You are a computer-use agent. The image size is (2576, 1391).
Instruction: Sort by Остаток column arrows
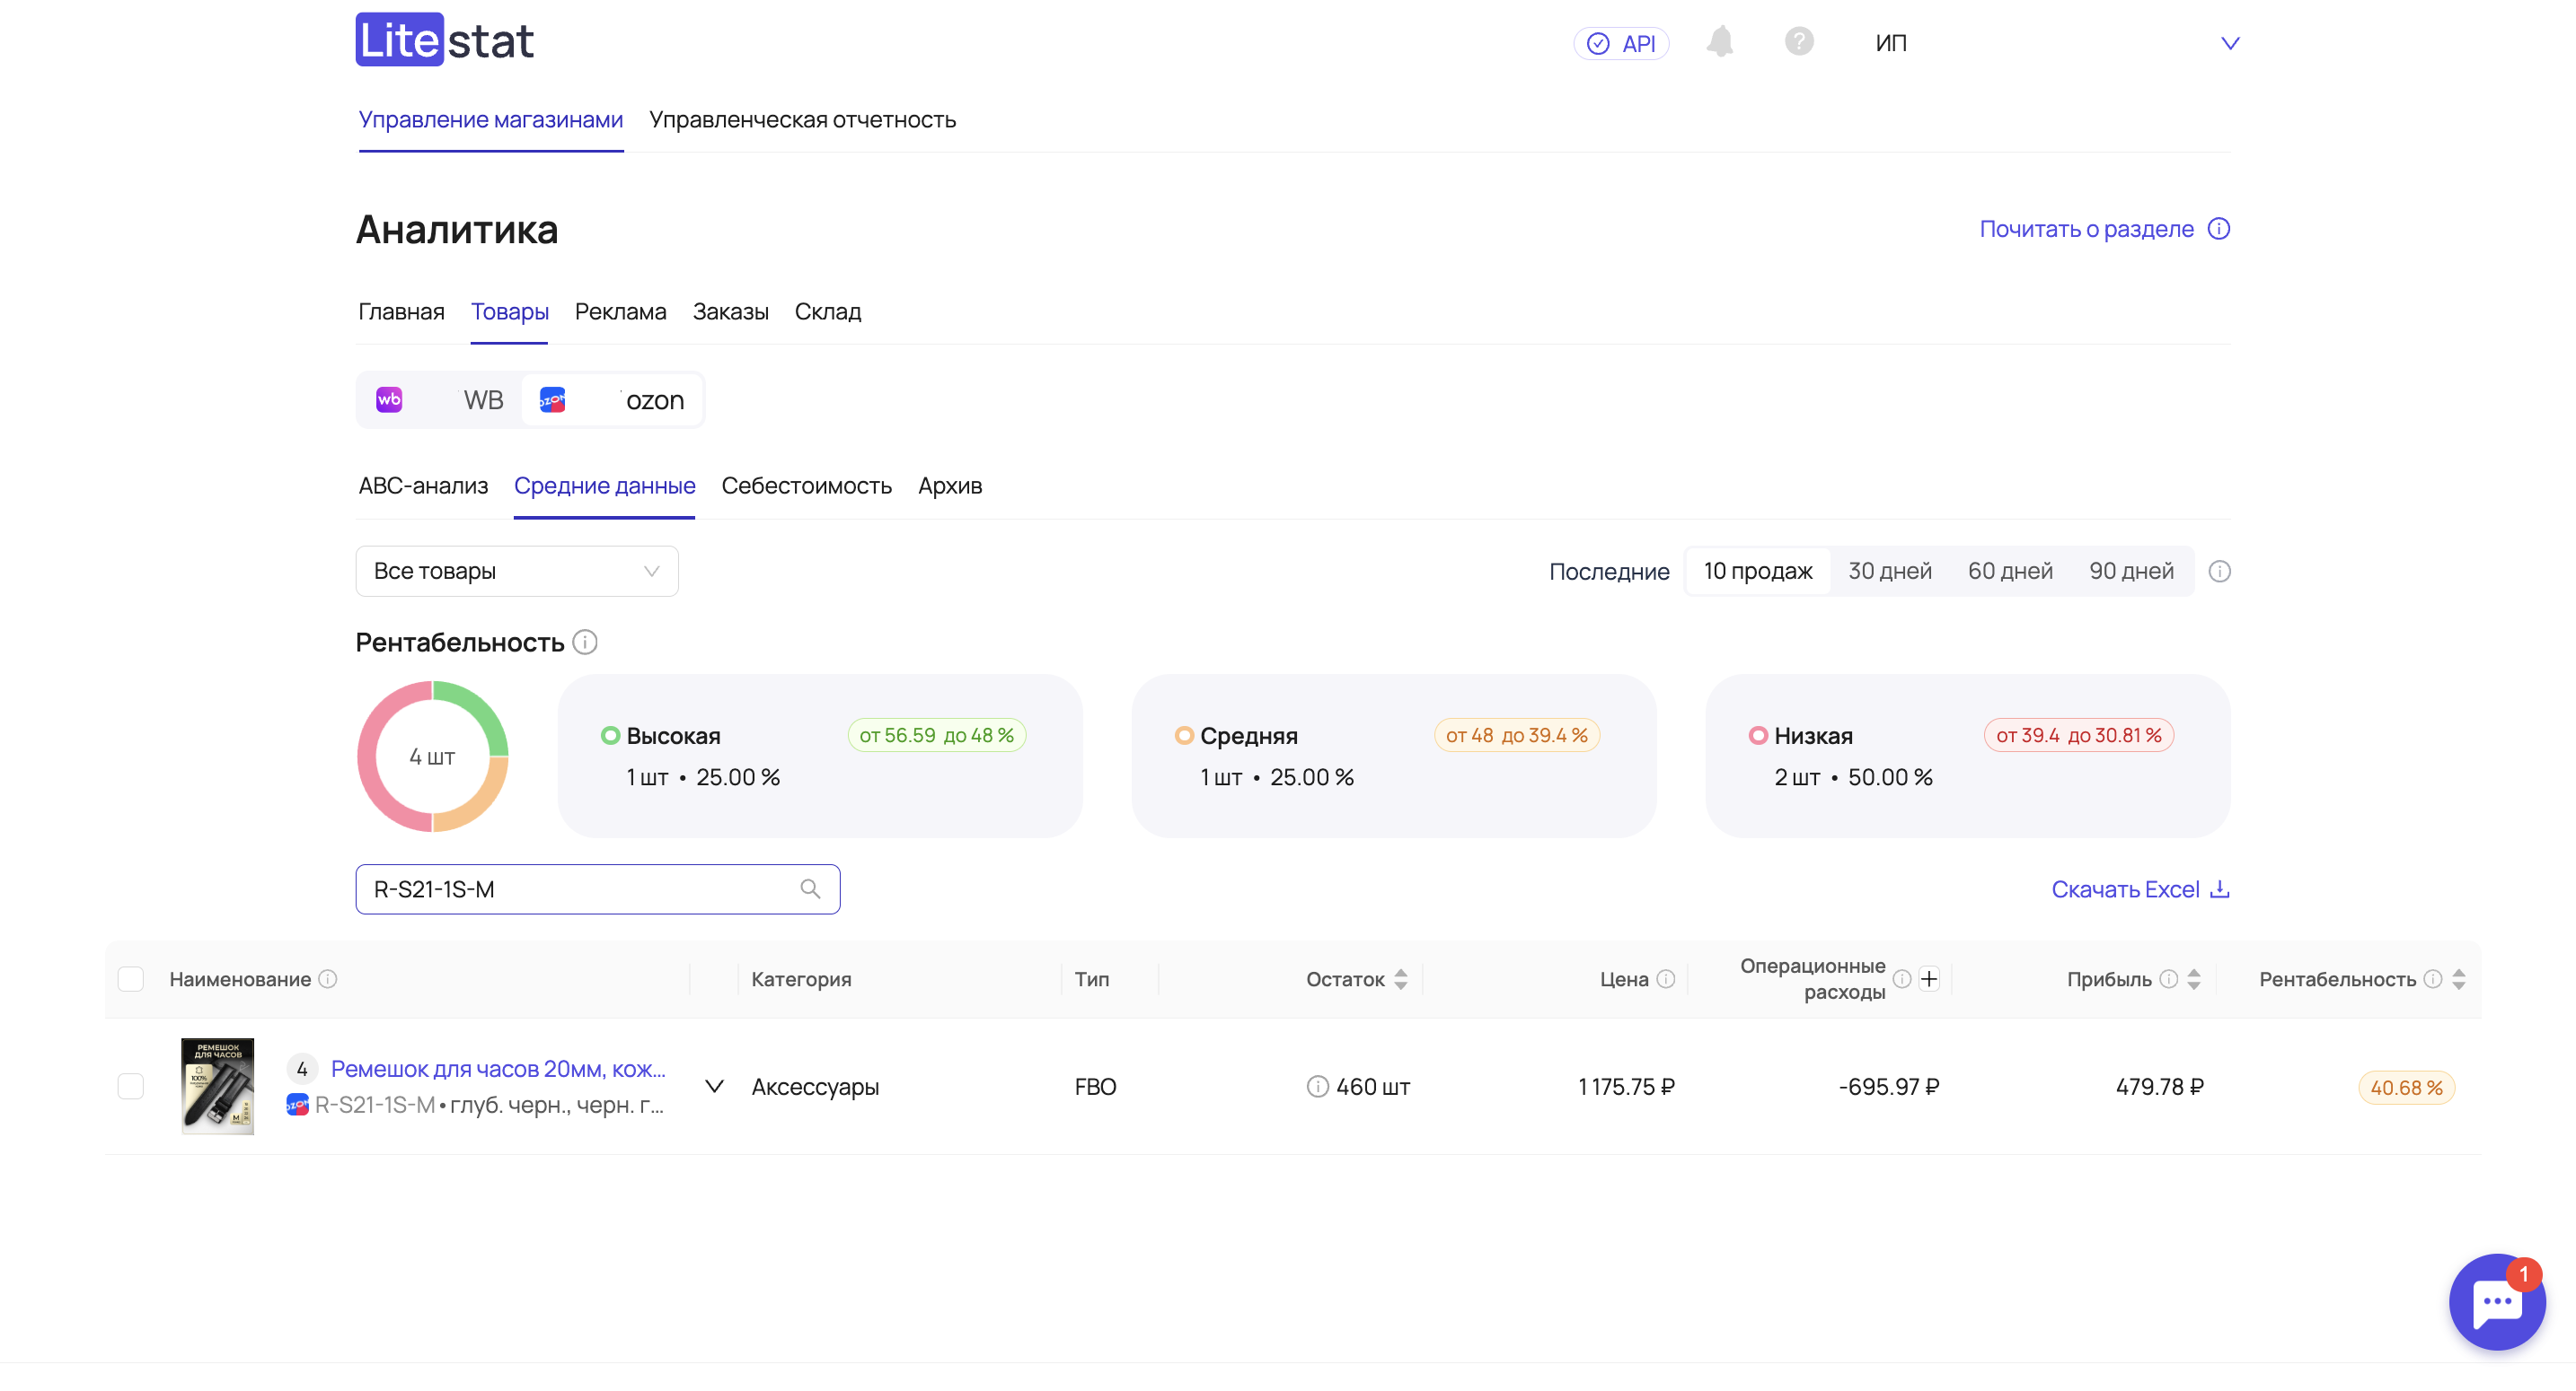[1400, 978]
